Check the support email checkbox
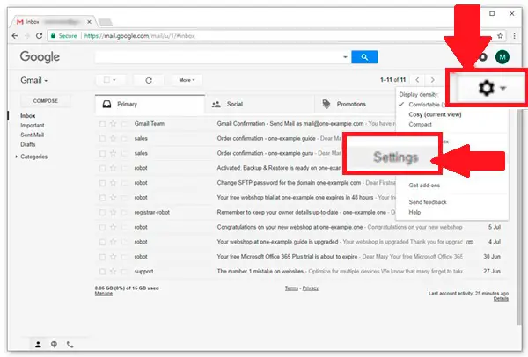The width and height of the screenshot is (528, 357). tap(102, 271)
